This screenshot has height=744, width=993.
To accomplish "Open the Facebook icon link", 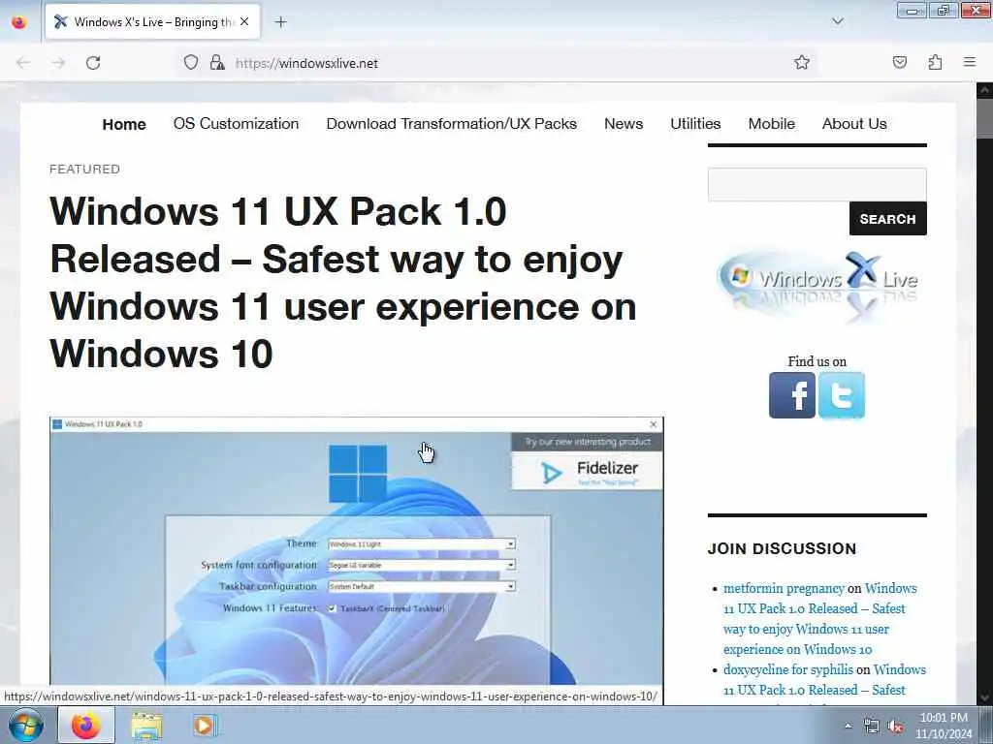I will [792, 395].
